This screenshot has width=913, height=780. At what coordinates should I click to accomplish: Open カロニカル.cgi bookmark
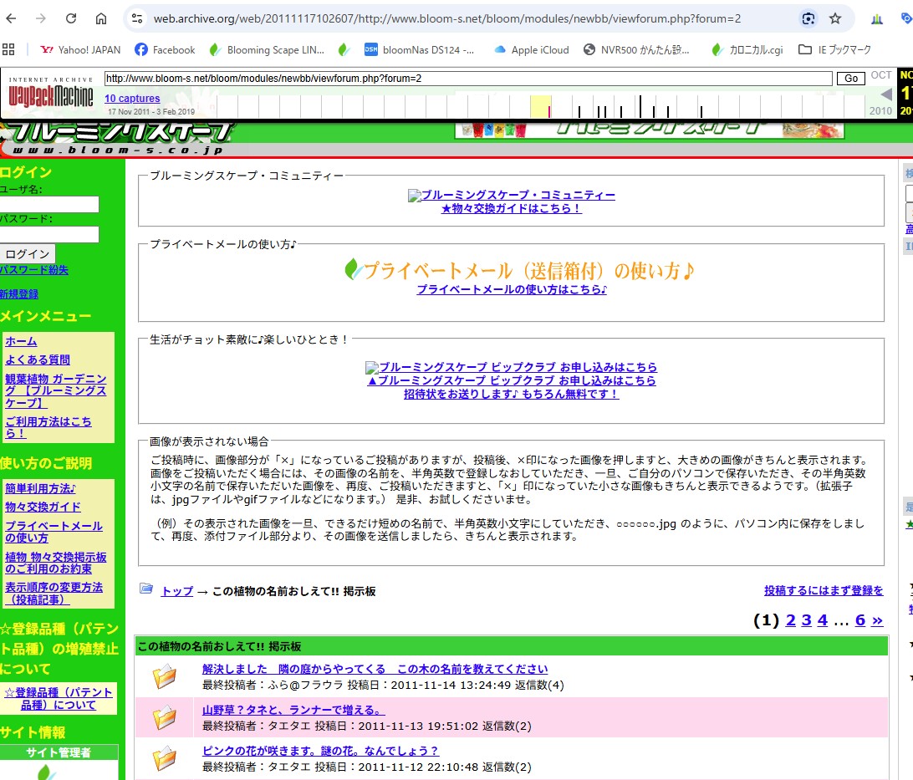747,50
